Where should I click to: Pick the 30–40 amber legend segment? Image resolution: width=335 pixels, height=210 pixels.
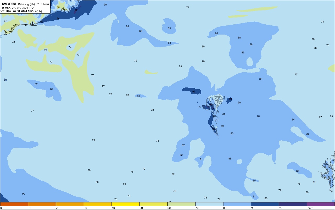(x=98, y=204)
